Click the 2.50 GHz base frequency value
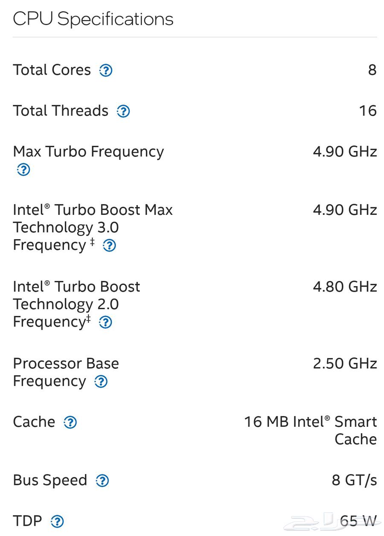Screen dimensions: 384x536 tap(345, 364)
